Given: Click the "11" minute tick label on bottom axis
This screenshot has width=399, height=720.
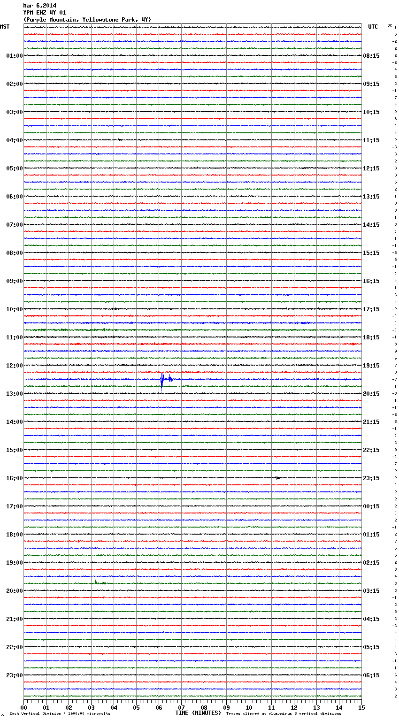Looking at the screenshot, I should (x=271, y=707).
